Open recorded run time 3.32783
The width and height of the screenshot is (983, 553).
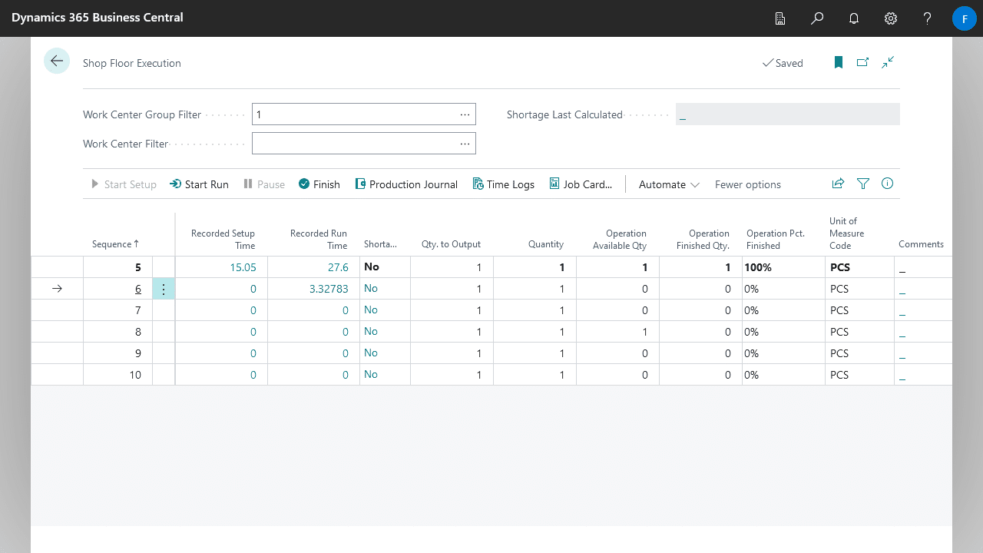(x=330, y=289)
